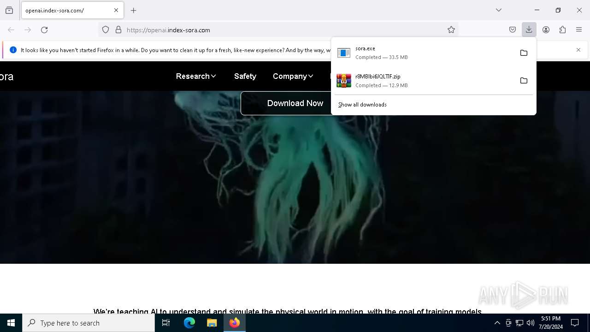Open the network status tray icon
Image resolution: width=590 pixels, height=332 pixels.
tap(519, 323)
